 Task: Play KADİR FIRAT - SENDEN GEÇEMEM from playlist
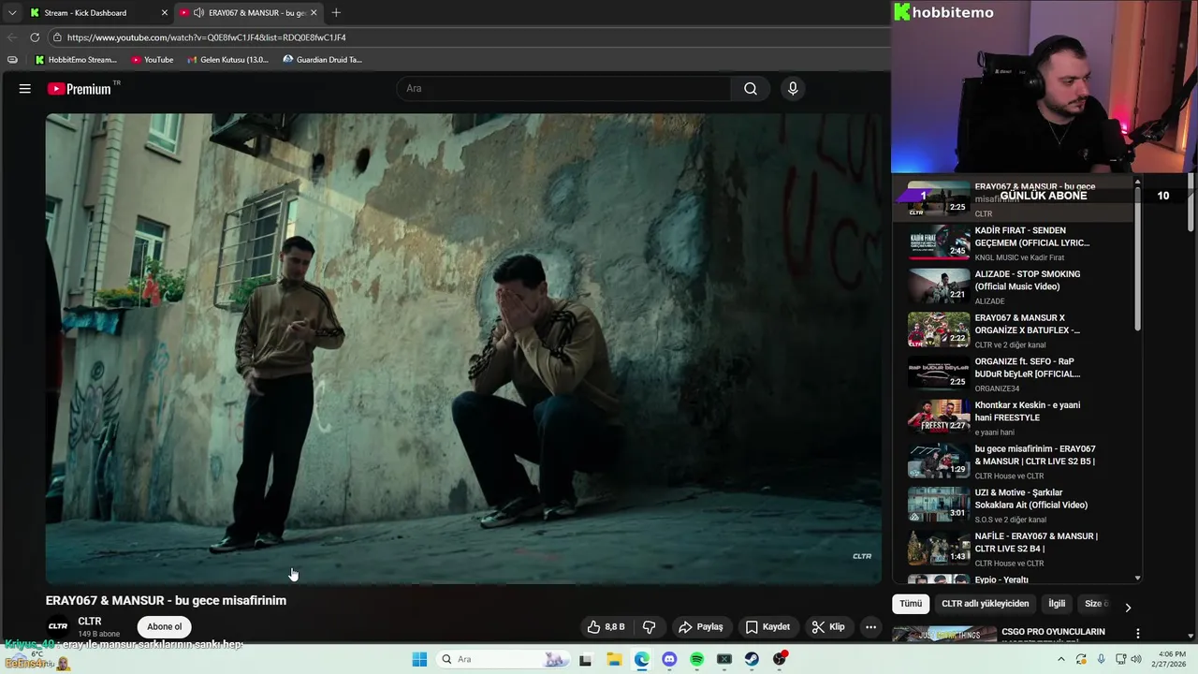click(1015, 243)
